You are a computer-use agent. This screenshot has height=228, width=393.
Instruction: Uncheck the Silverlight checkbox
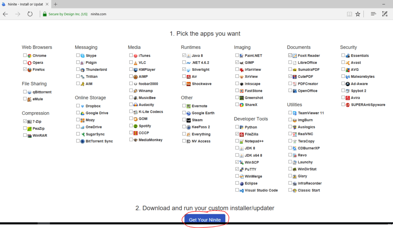point(184,69)
